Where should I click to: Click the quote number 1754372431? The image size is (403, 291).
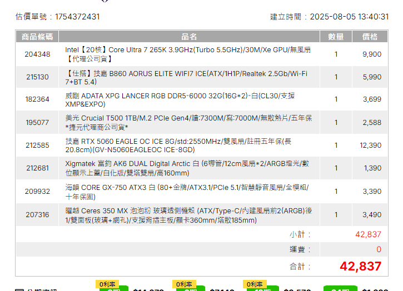coord(77,17)
